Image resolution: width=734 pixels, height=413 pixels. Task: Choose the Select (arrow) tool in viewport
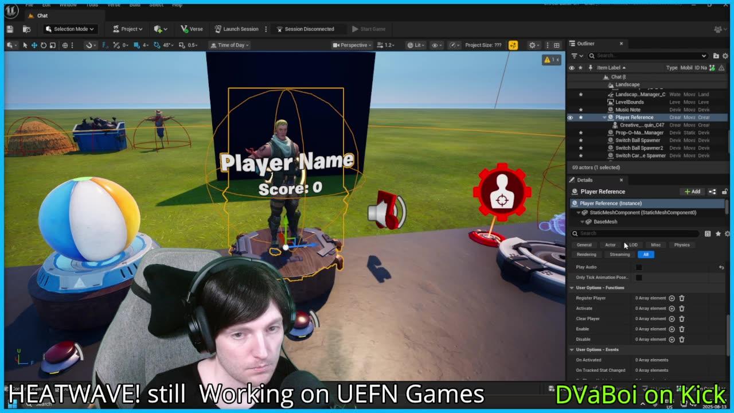coord(25,45)
